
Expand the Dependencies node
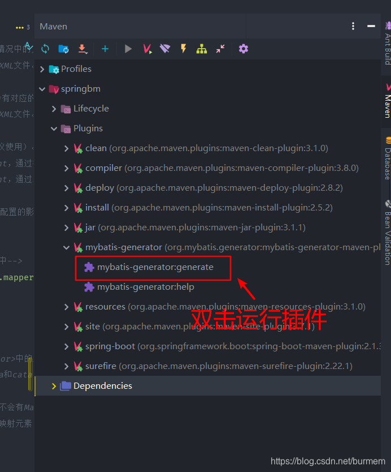click(54, 386)
